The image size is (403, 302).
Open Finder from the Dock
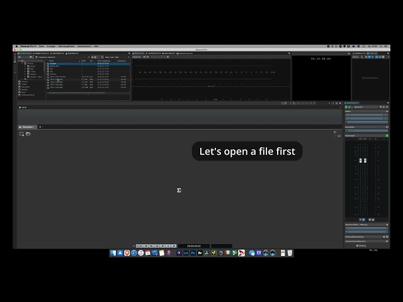[113, 253]
